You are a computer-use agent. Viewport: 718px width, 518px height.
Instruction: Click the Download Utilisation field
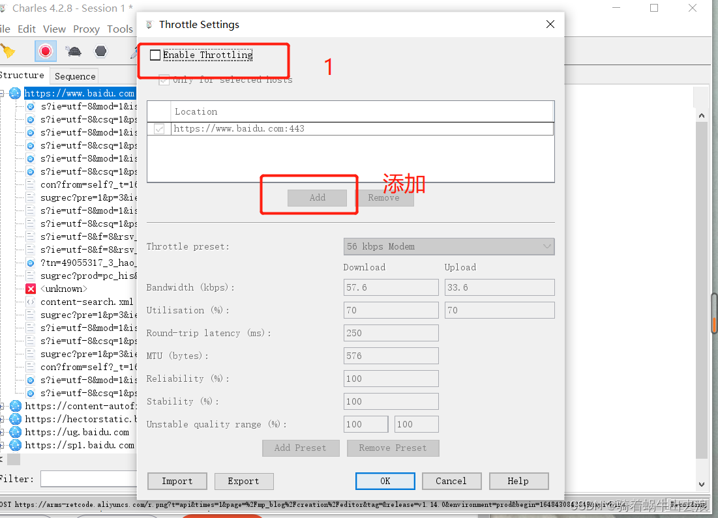pyautogui.click(x=391, y=310)
